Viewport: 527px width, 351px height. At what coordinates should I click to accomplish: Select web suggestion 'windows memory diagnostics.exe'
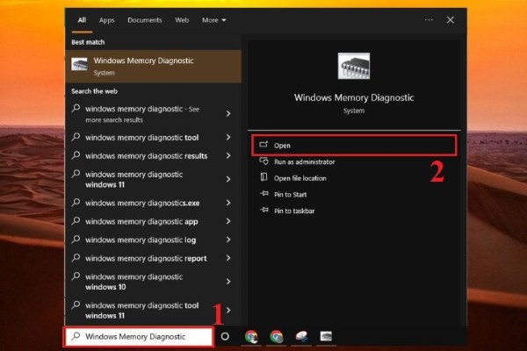click(x=142, y=203)
